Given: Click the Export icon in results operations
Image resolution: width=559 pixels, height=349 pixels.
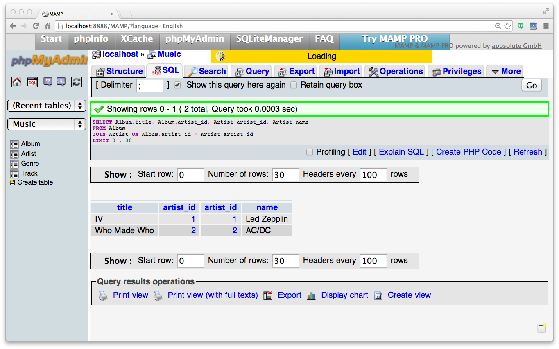Looking at the screenshot, I should (268, 295).
